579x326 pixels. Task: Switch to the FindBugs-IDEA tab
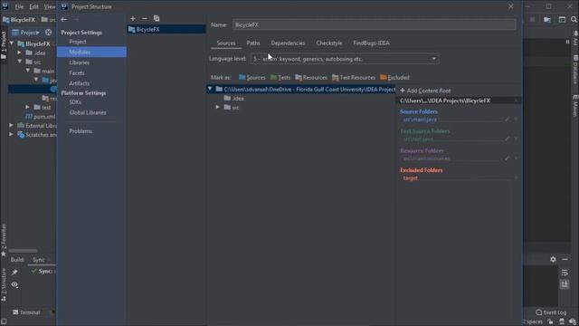[371, 43]
